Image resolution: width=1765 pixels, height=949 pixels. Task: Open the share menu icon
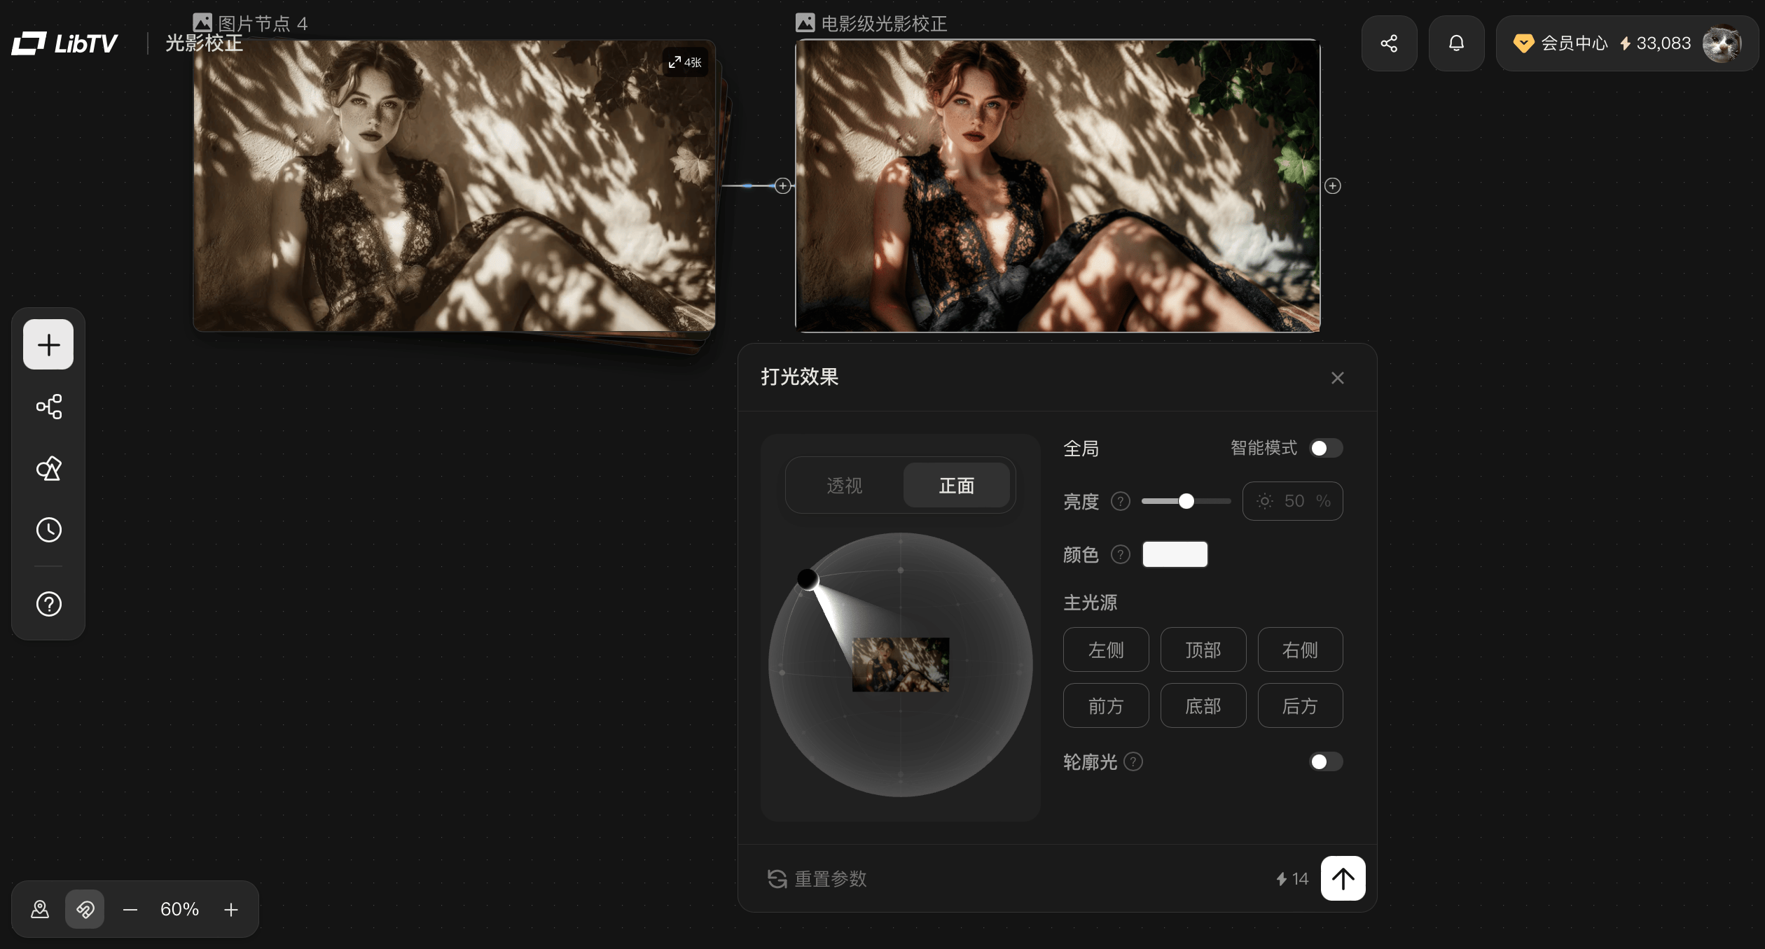click(1389, 43)
